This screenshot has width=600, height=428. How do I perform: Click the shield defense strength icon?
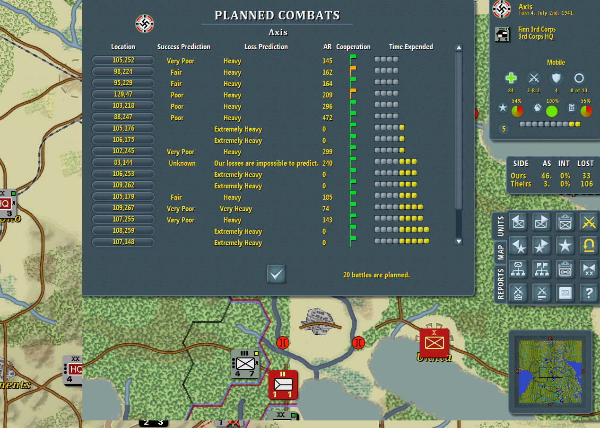[x=557, y=78]
